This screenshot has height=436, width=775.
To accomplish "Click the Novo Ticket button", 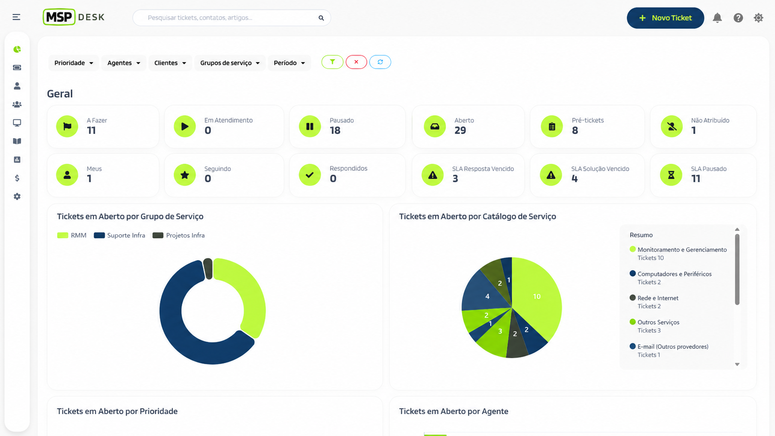I will tap(665, 18).
